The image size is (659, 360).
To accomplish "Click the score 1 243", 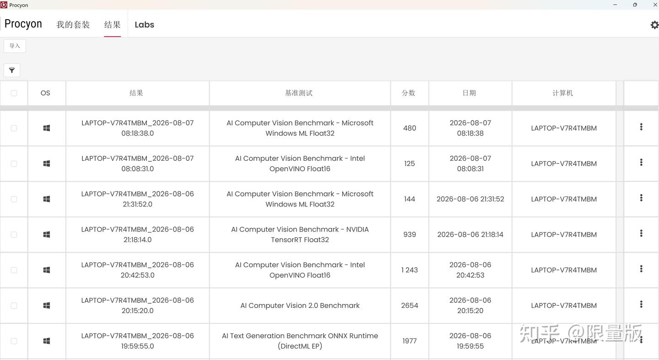I will coord(410,270).
